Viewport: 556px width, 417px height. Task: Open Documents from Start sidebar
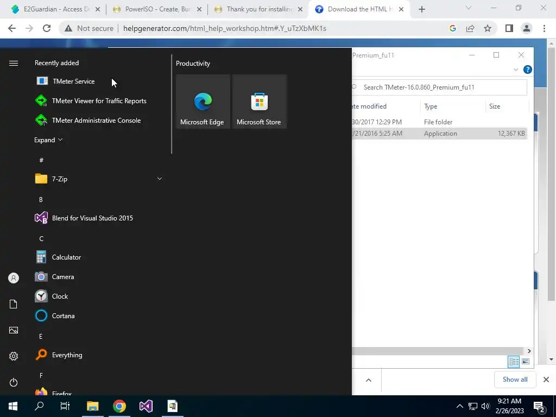[14, 304]
